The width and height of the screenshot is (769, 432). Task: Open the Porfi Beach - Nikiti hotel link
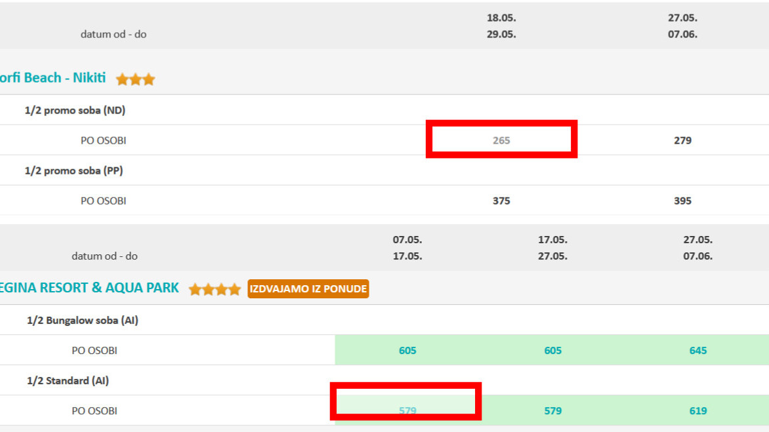click(x=52, y=78)
